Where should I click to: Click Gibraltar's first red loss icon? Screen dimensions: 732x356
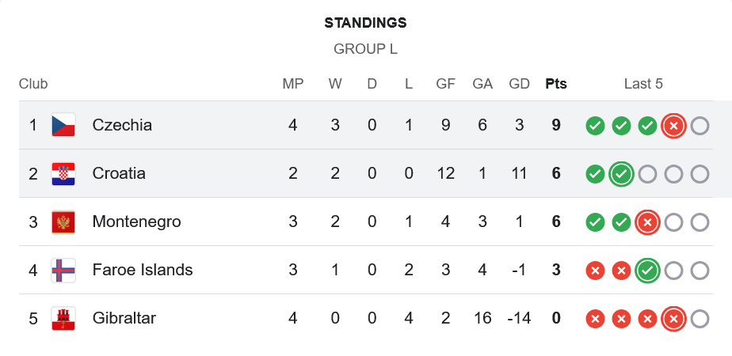point(595,319)
